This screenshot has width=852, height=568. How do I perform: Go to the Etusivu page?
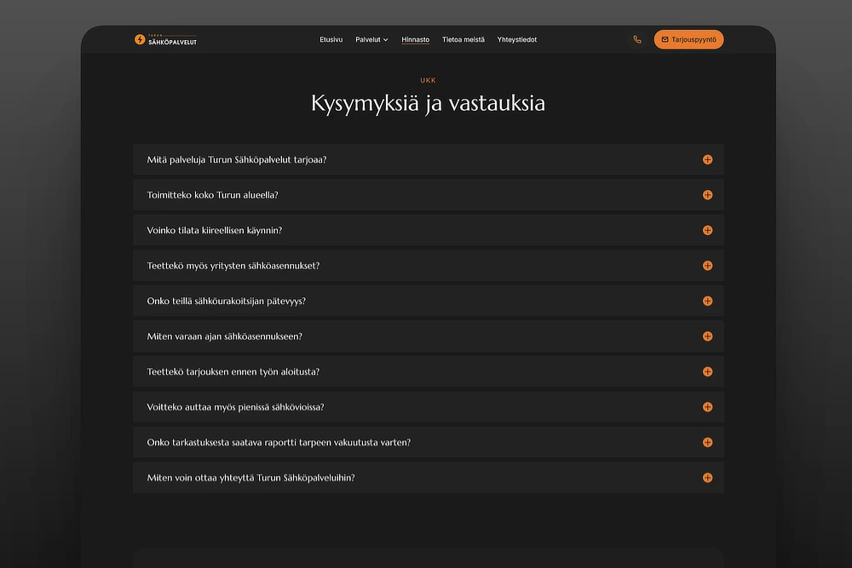pos(331,40)
